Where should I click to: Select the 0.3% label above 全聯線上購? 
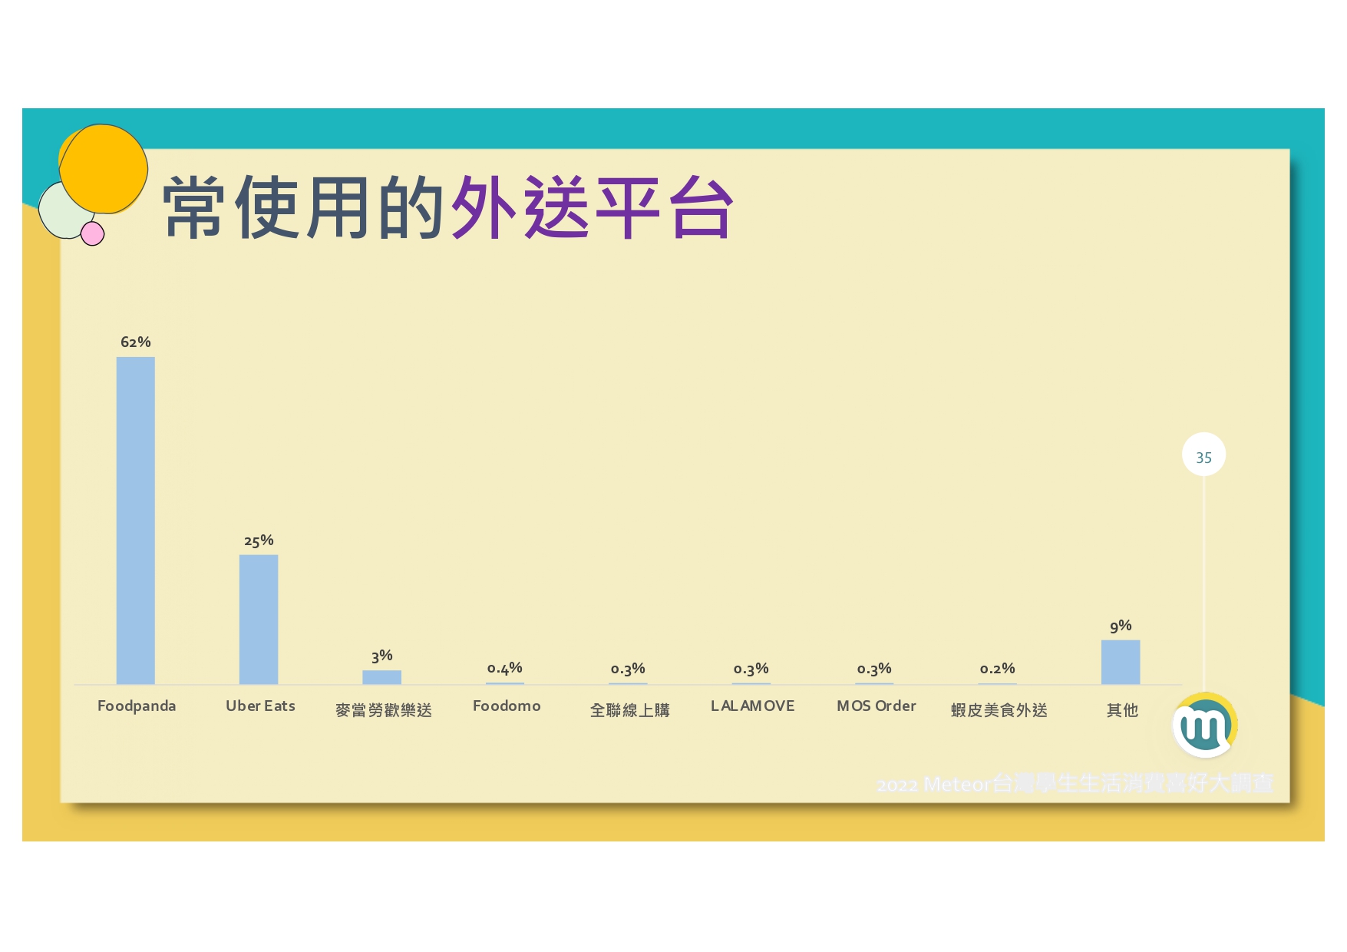pyautogui.click(x=628, y=669)
